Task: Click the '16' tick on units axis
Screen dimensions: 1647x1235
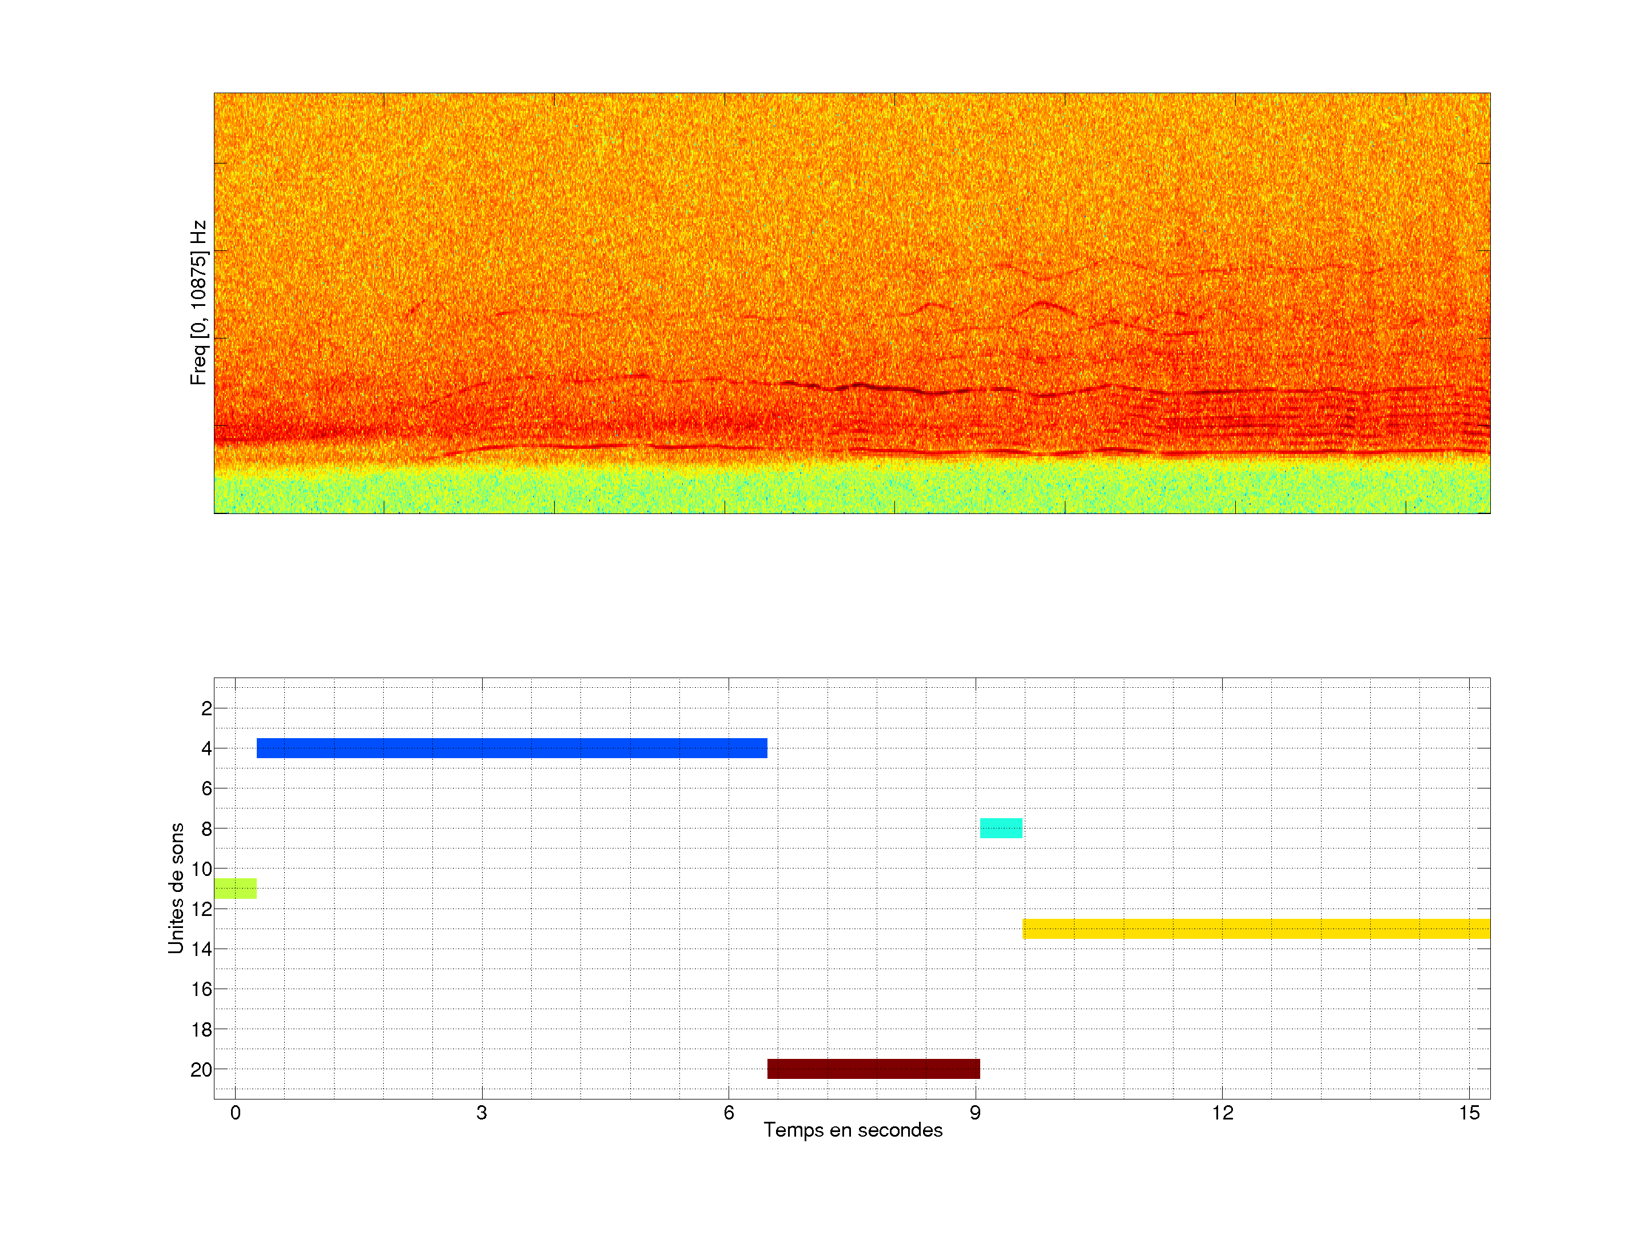Action: (x=201, y=989)
